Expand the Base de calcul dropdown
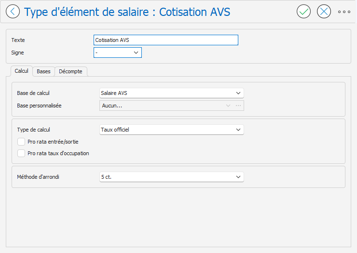The height and width of the screenshot is (253, 357). click(x=172, y=93)
